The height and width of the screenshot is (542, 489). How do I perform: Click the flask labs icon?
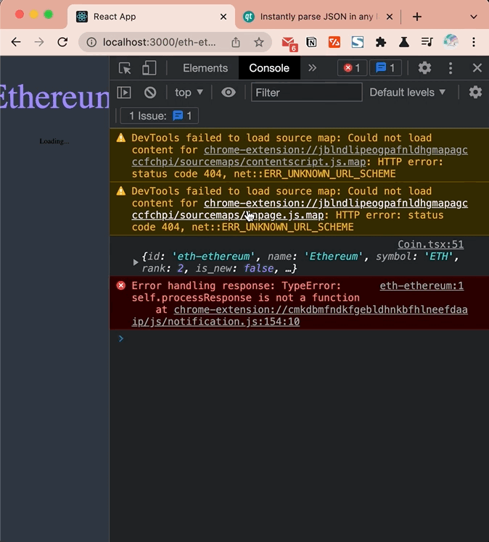click(404, 42)
